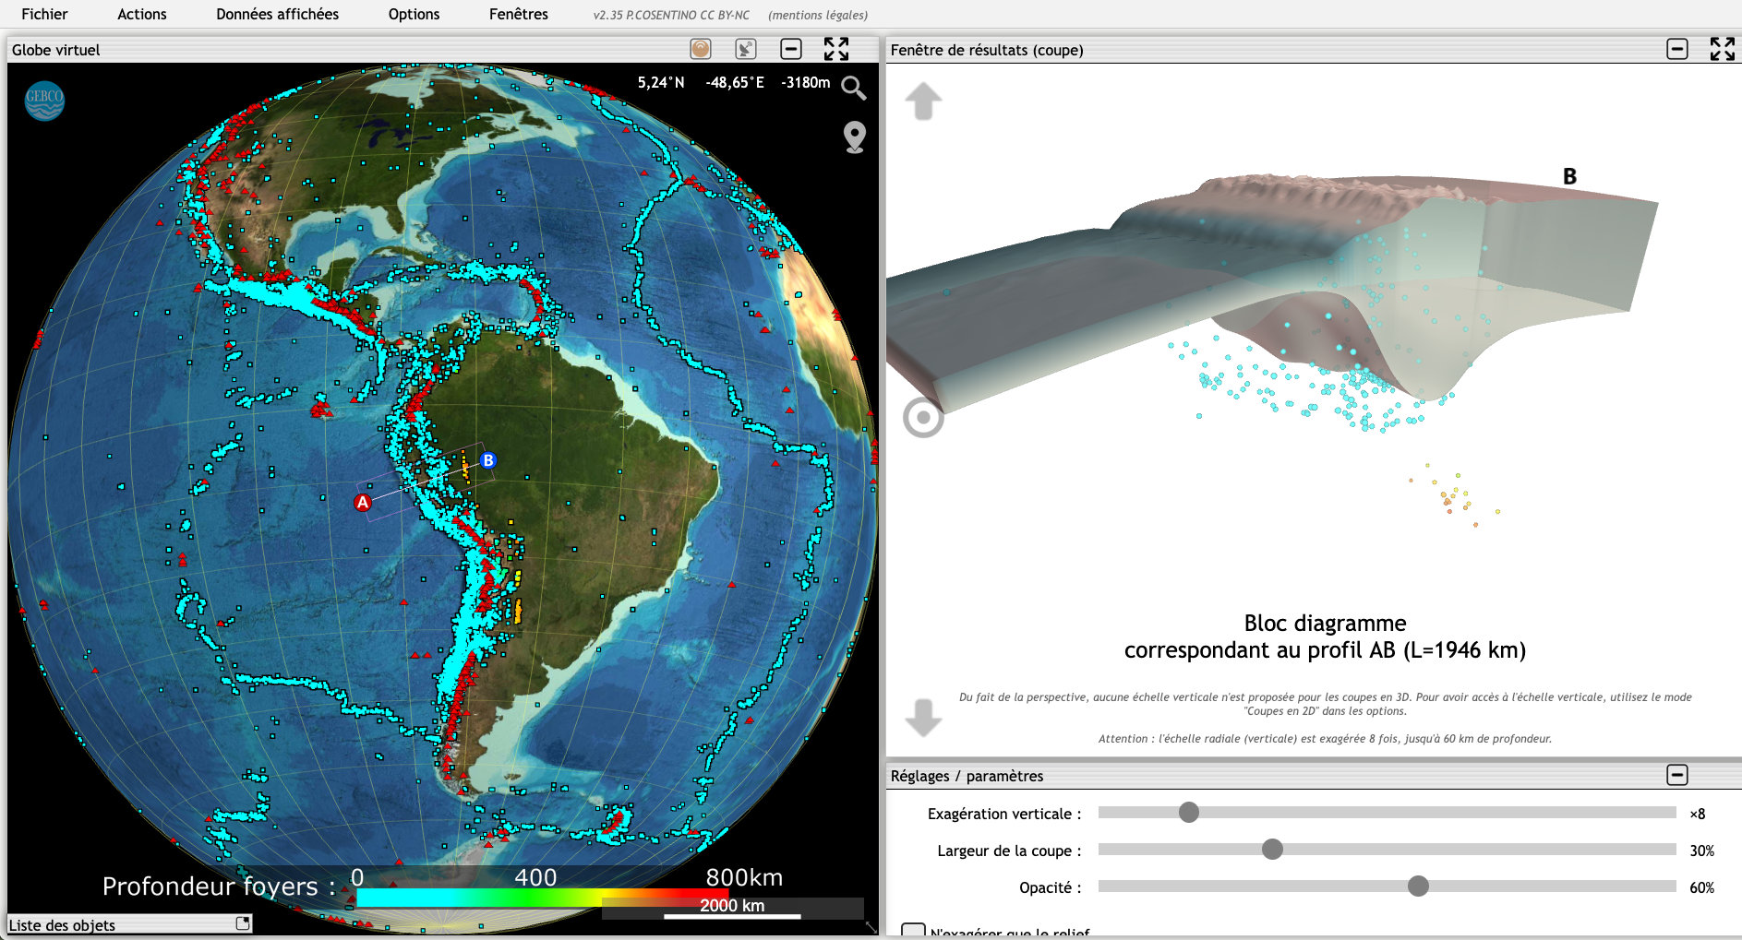Collapse the Globe virtuel panel
1742x940 pixels.
click(x=791, y=49)
